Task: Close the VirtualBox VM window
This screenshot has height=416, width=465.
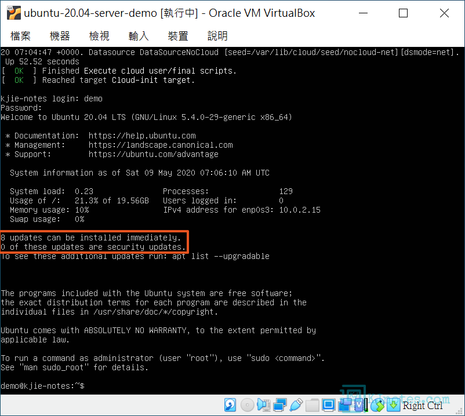Action: coord(444,13)
